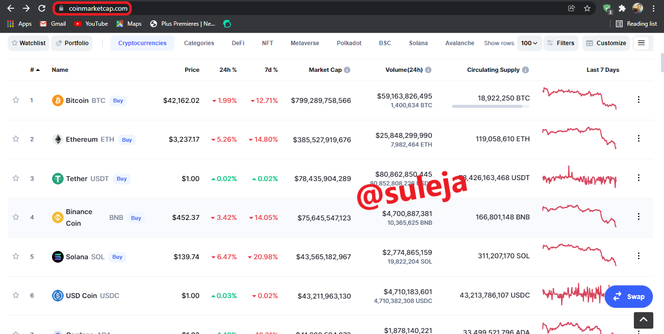The height and width of the screenshot is (334, 664).
Task: Click the Bitcoin orange logo icon
Action: pyautogui.click(x=58, y=100)
